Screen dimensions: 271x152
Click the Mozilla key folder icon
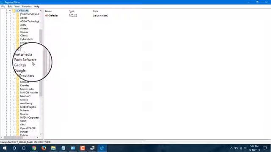[18, 100]
